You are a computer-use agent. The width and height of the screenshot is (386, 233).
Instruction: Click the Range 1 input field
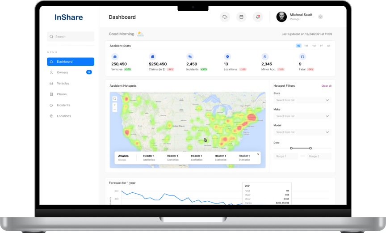(286, 157)
